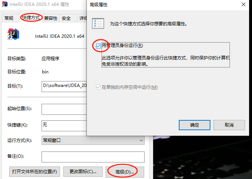Toggle 用管理员身份运行 checkbox
Viewport: 252px width, 179px height.
tap(98, 46)
